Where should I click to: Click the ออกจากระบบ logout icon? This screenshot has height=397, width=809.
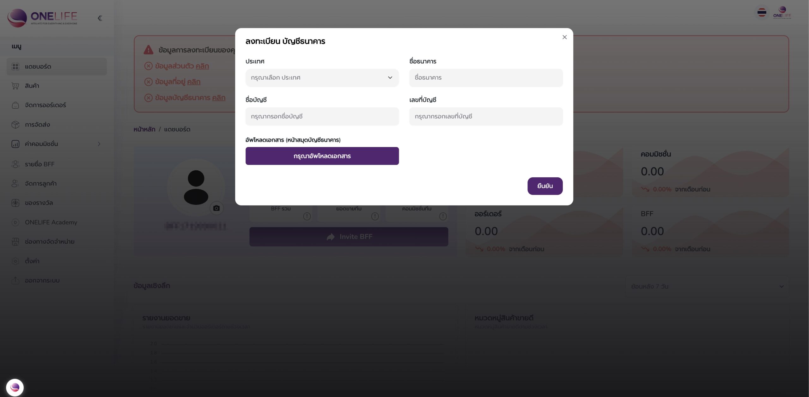point(15,280)
